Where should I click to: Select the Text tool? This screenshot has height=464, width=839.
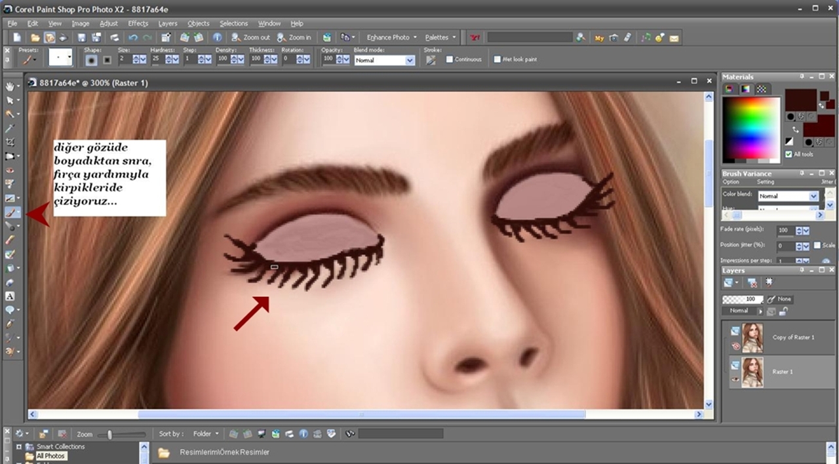[10, 296]
